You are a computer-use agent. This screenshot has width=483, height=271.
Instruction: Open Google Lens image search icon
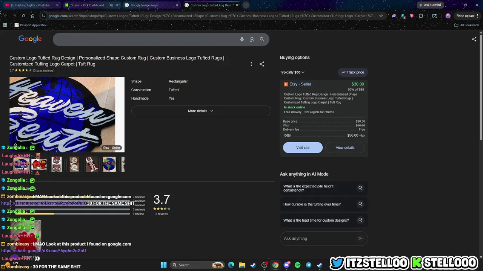pos(252,39)
